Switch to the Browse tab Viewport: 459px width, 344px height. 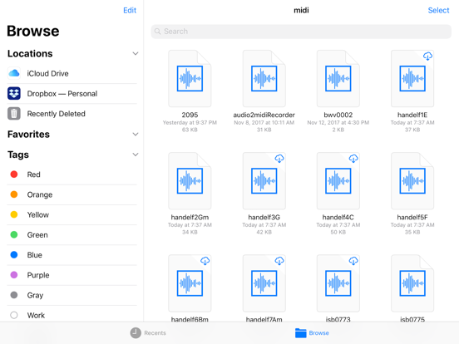[312, 333]
